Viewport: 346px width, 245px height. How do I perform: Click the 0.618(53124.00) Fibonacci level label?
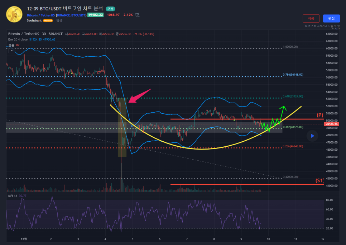click(292, 96)
